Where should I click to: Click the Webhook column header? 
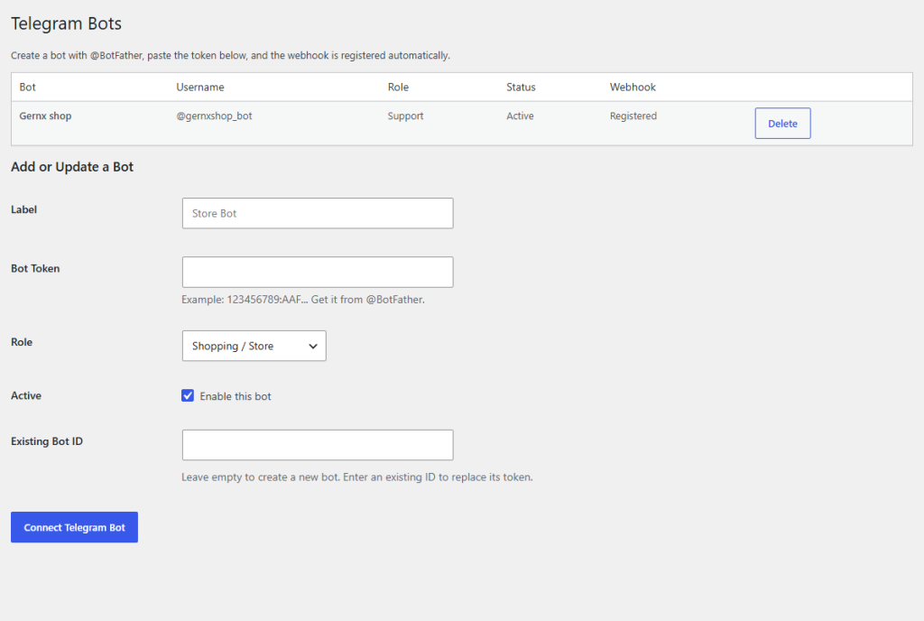[x=633, y=88]
